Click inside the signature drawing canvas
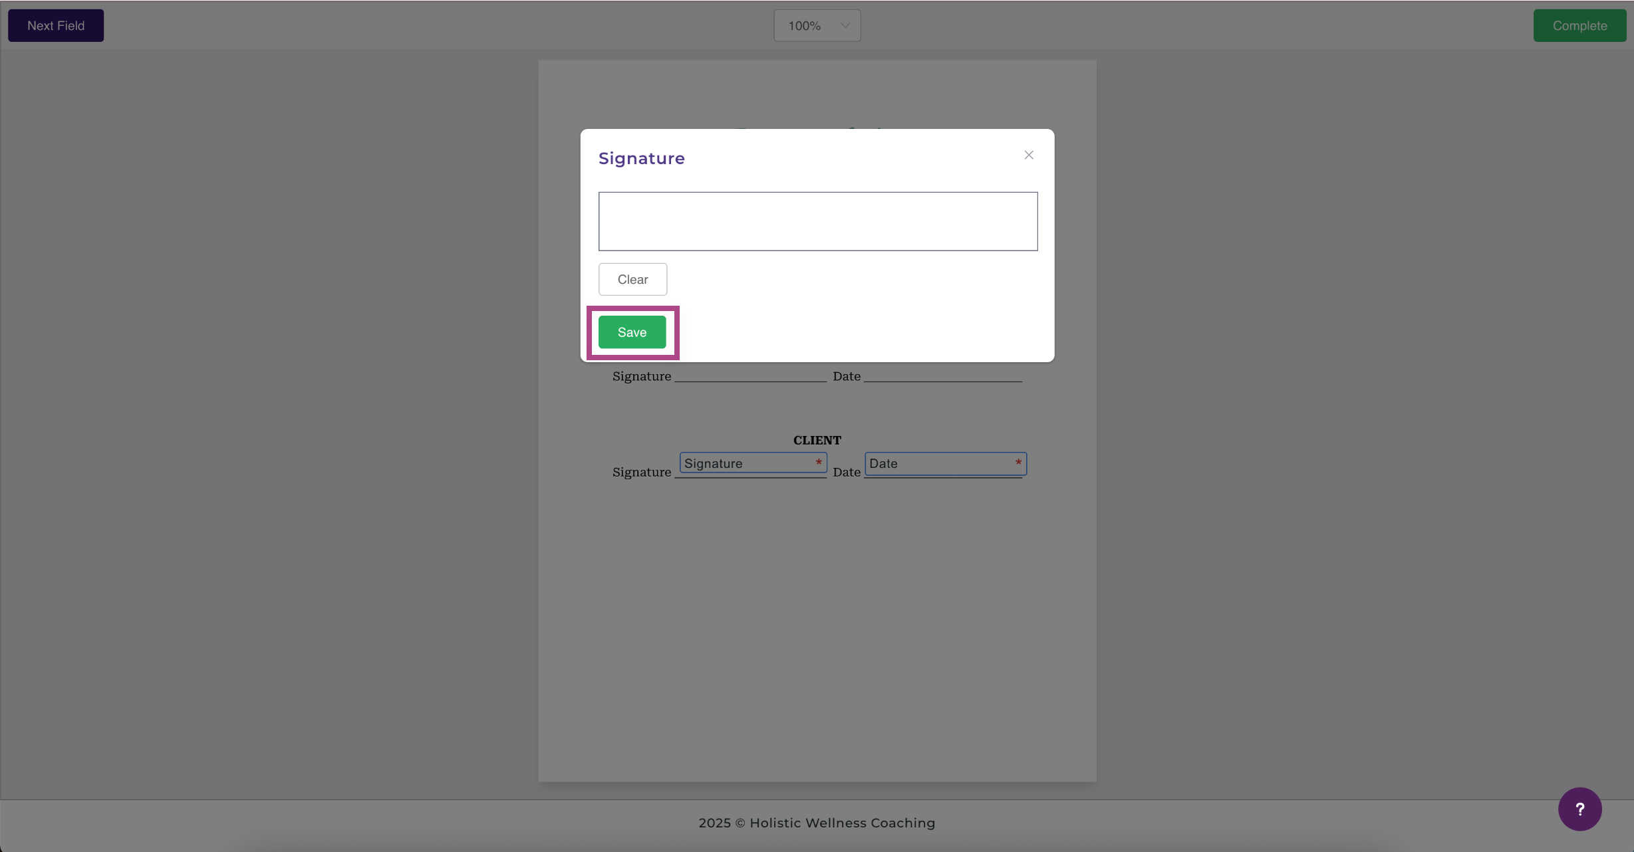 (817, 221)
